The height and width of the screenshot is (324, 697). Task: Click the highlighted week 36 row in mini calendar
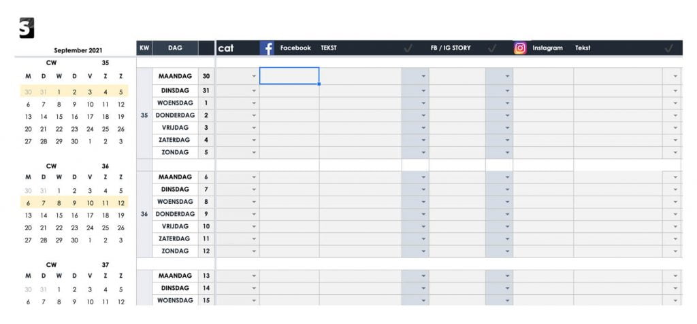(x=74, y=203)
